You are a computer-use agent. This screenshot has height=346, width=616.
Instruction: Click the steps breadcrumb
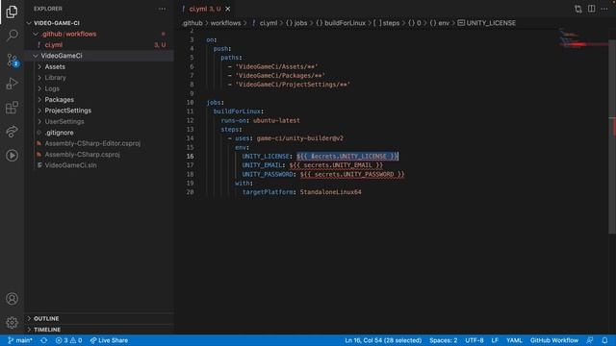(386, 23)
